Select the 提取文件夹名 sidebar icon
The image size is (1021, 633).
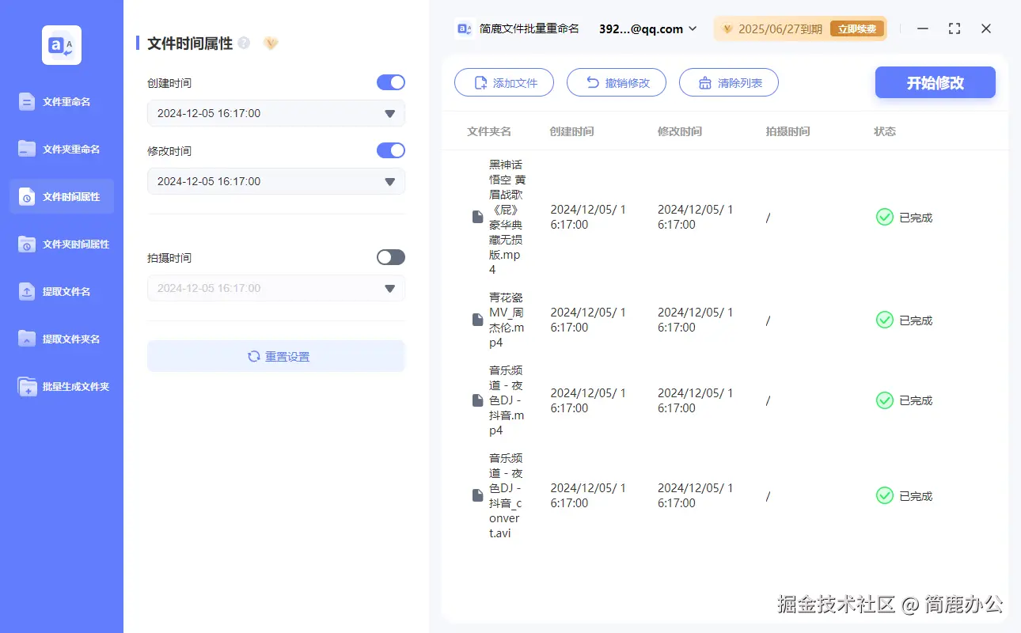[61, 339]
